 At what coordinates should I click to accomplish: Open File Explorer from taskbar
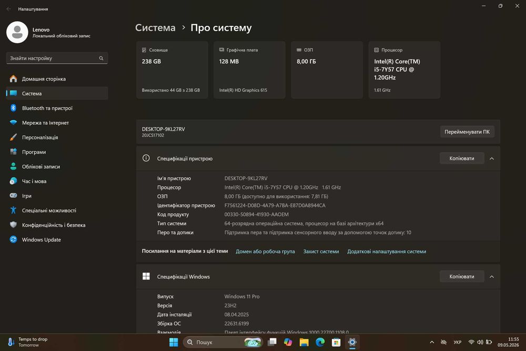[x=304, y=342]
